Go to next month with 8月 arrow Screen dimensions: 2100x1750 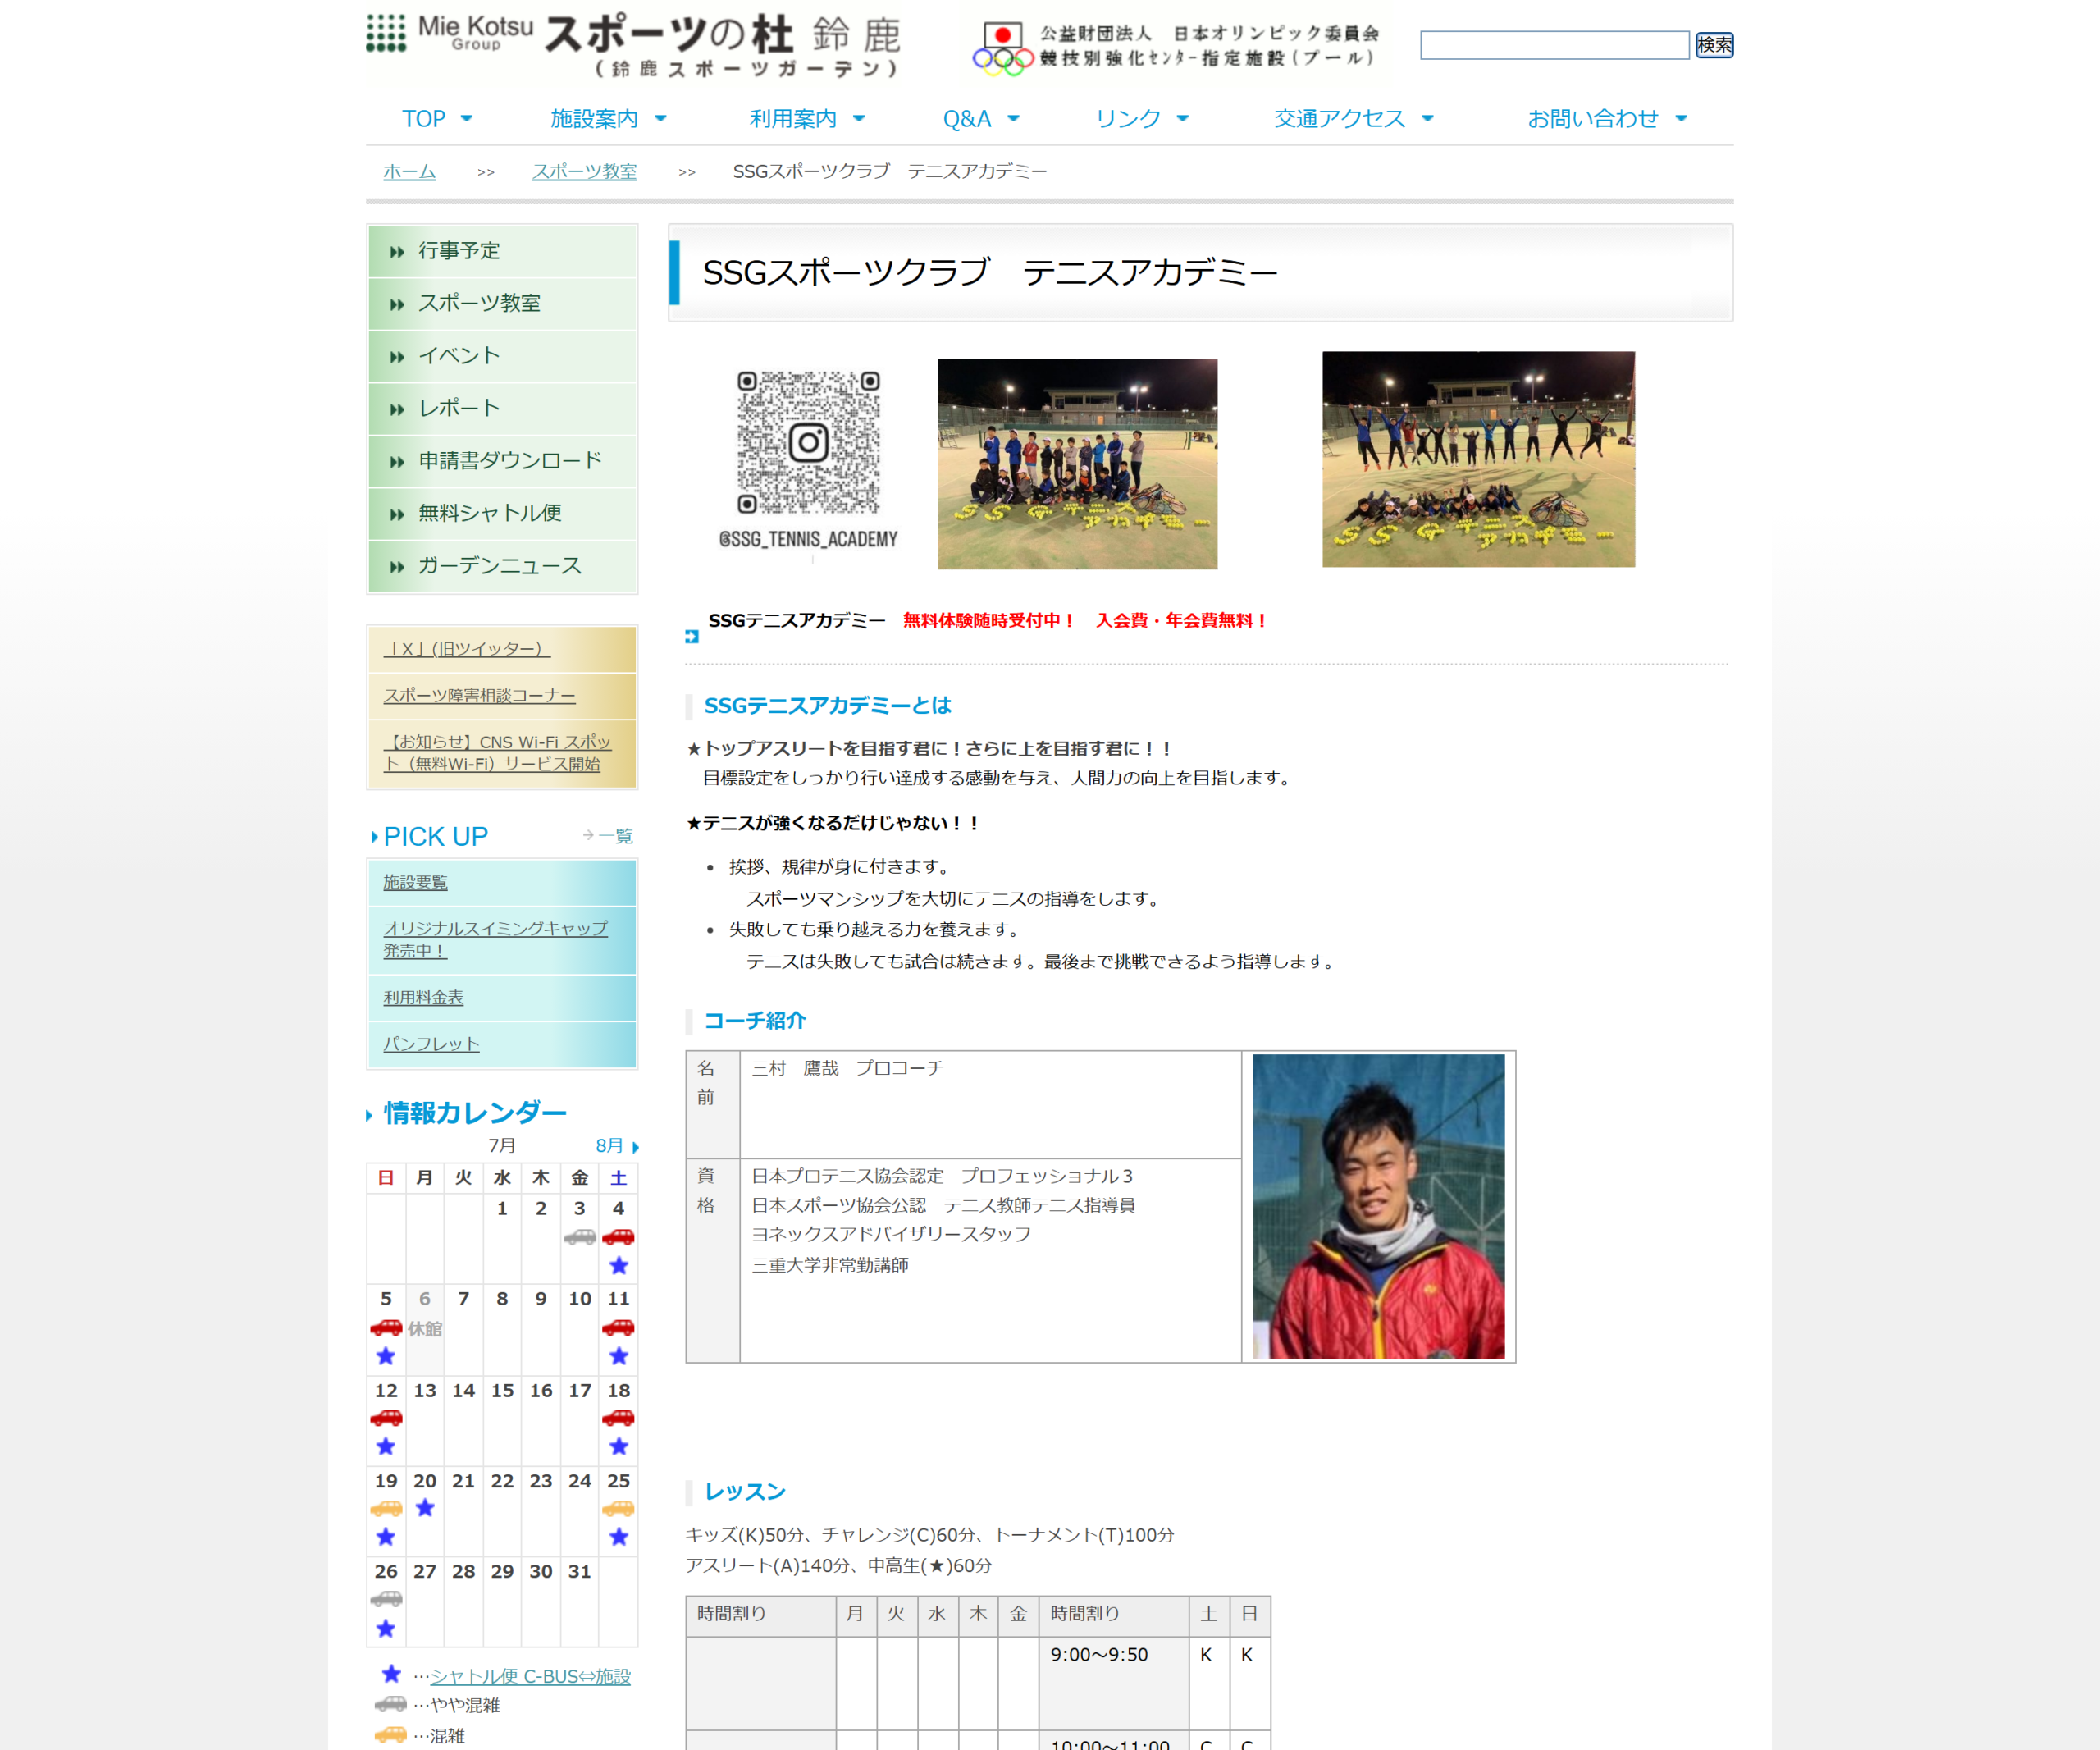[x=636, y=1147]
